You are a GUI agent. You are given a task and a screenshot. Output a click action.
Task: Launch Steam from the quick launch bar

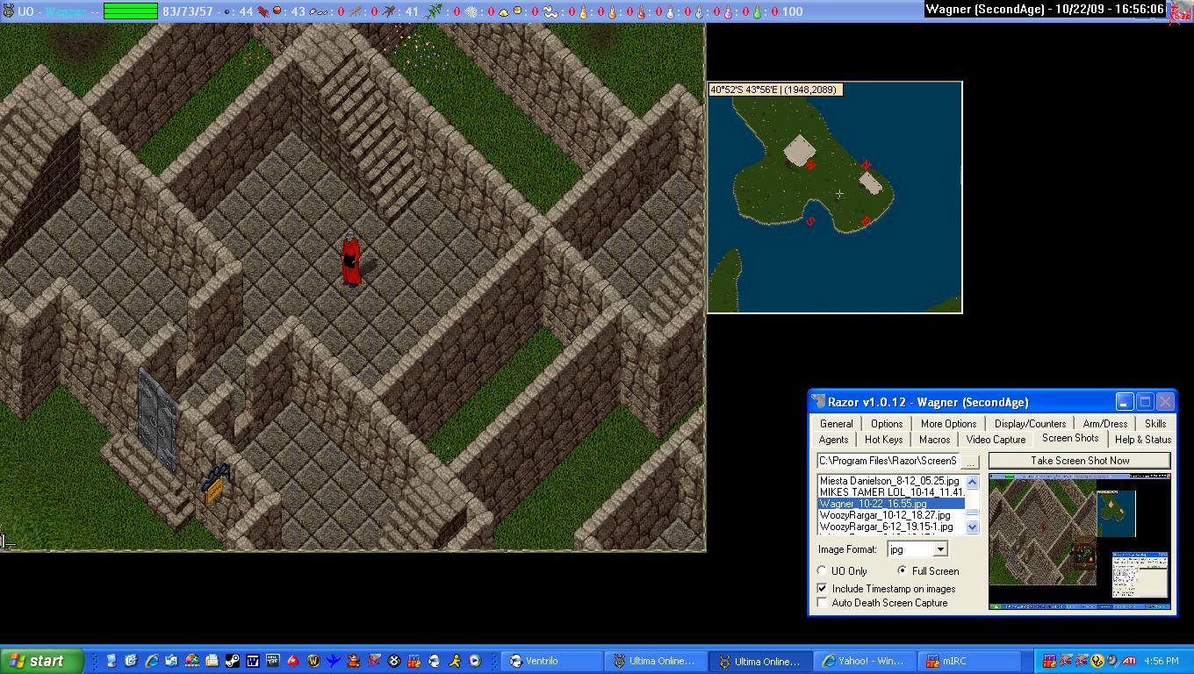tap(232, 661)
